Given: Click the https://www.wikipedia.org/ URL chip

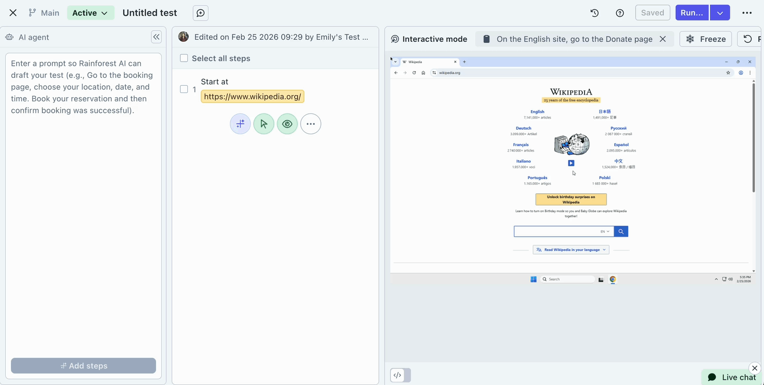Looking at the screenshot, I should click(253, 97).
